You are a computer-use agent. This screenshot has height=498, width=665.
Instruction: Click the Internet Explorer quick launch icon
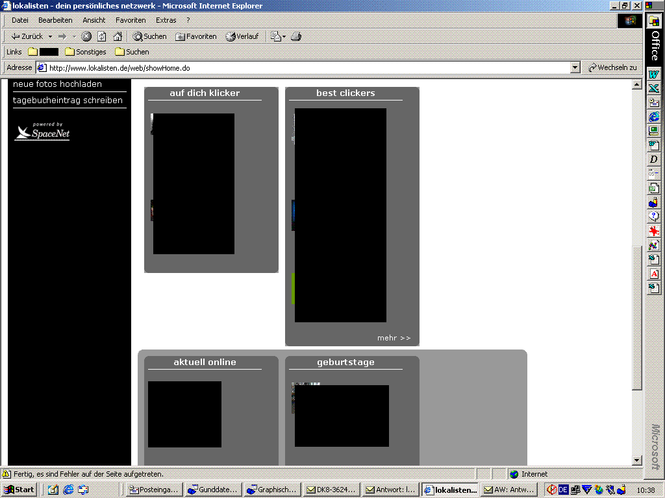click(x=68, y=490)
